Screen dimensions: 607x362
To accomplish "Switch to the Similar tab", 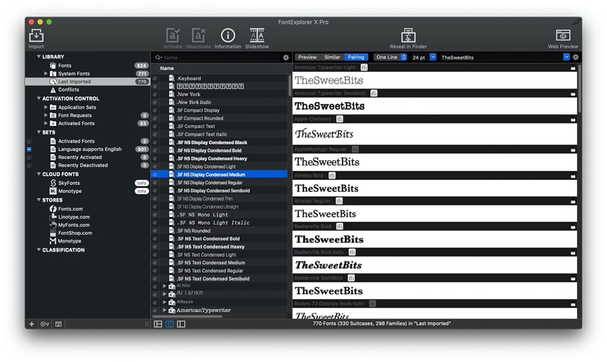I will pyautogui.click(x=332, y=57).
